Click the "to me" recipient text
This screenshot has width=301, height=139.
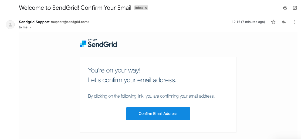[23, 27]
